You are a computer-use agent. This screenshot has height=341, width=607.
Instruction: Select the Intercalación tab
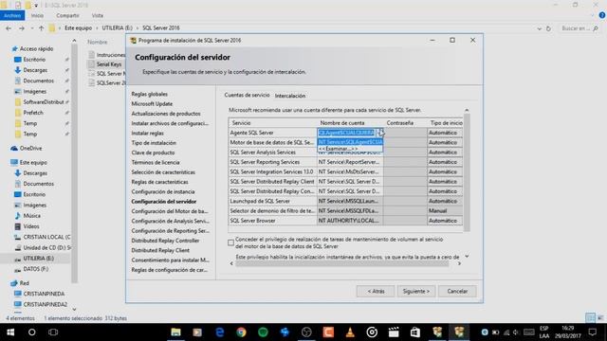coord(290,96)
